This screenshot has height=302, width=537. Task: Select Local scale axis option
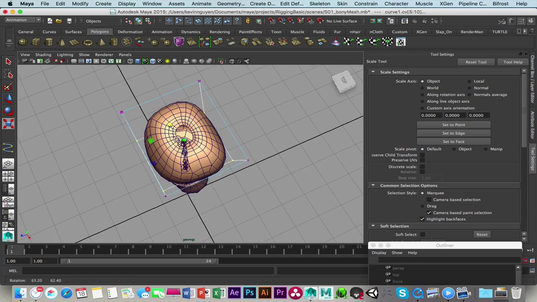click(x=469, y=81)
